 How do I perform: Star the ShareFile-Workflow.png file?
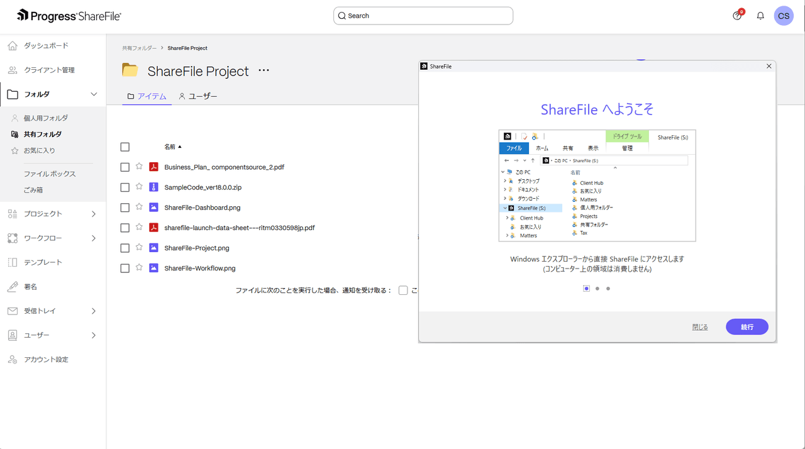[x=139, y=267]
